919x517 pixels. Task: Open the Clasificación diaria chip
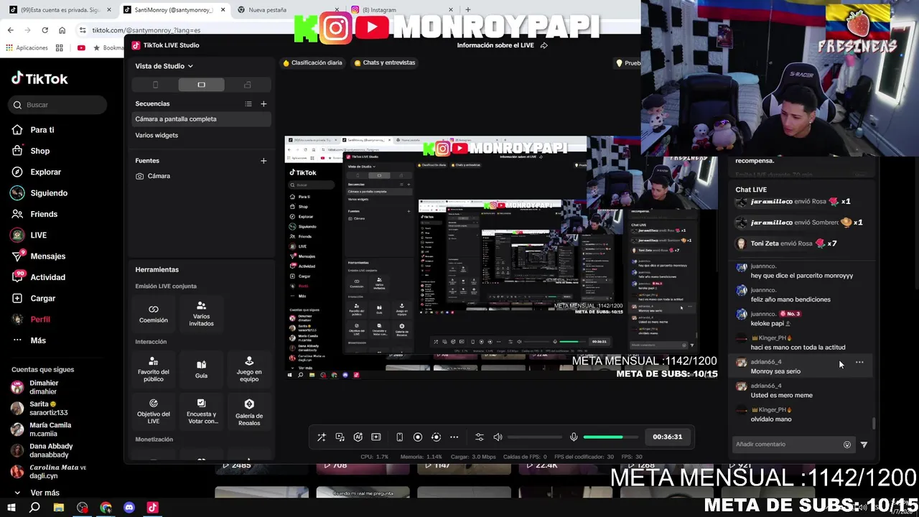click(x=312, y=62)
